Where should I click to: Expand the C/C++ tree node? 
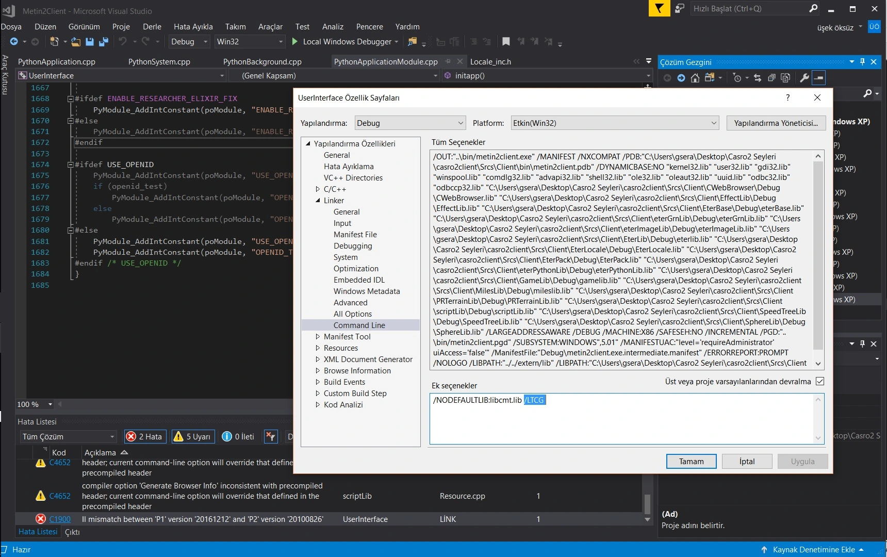(318, 189)
